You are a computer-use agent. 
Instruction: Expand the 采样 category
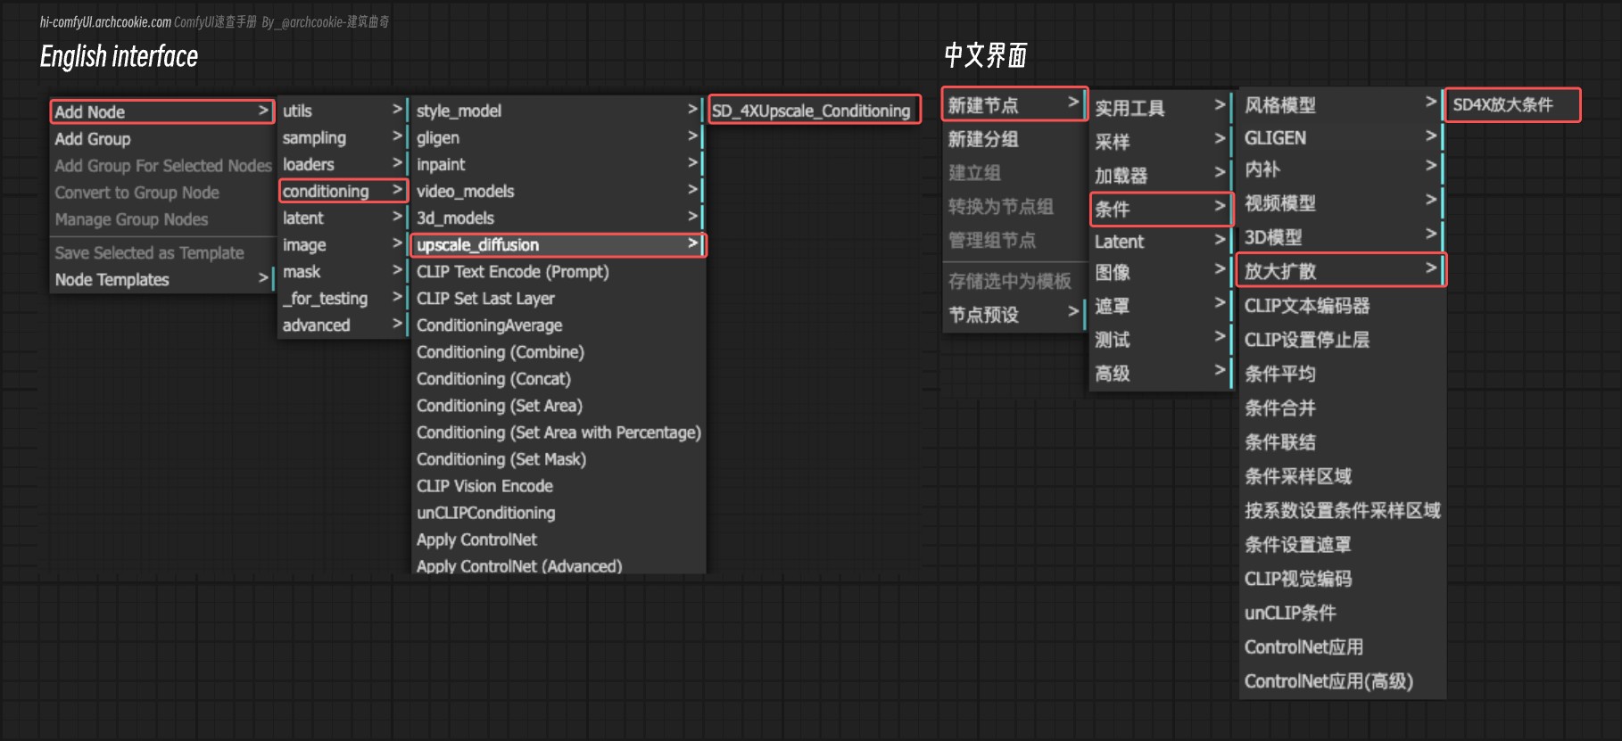pos(1161,142)
